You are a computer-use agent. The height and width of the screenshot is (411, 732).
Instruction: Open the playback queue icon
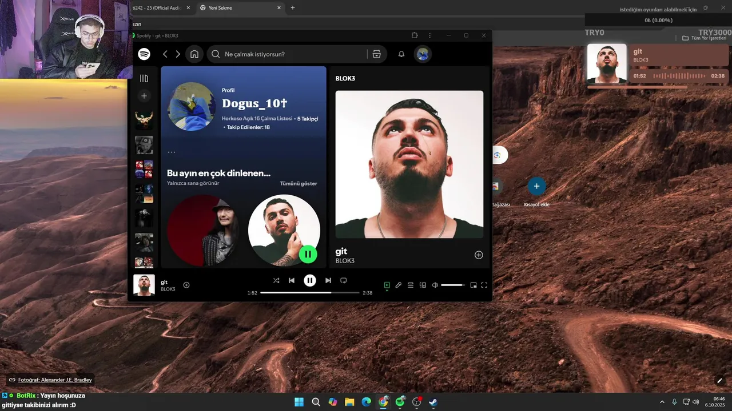(411, 285)
